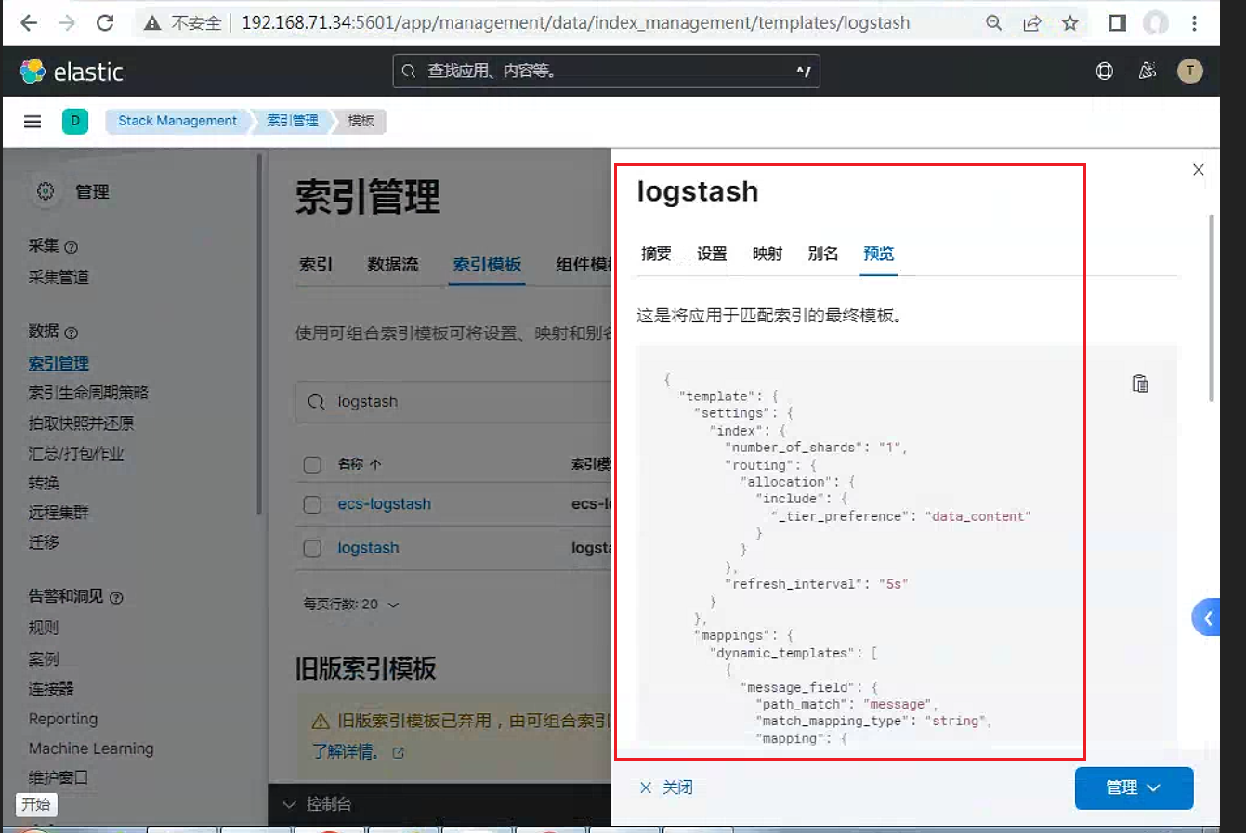Copy the template JSON to clipboard

coord(1140,384)
